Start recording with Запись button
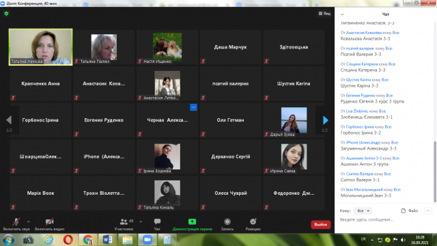Image resolution: width=437 pixels, height=246 pixels. point(227,224)
